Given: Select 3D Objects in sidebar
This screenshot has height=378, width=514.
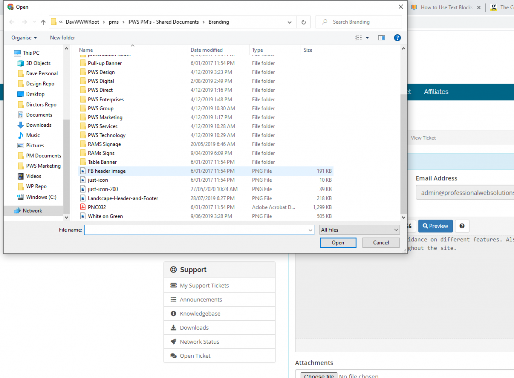Looking at the screenshot, I should click(x=38, y=63).
